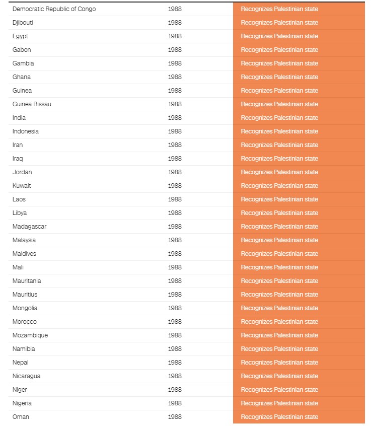Click the 1988 year in Gabon's row
The width and height of the screenshot is (371, 426).
[x=175, y=50]
